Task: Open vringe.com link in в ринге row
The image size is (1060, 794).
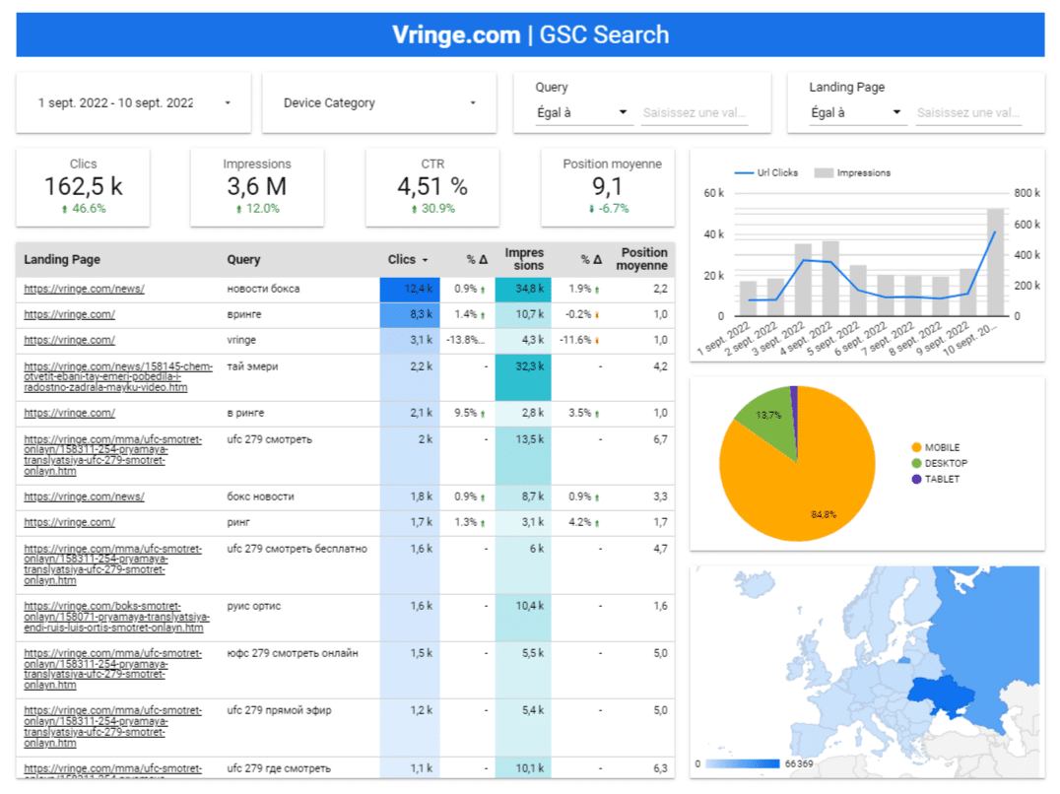Action: click(x=70, y=413)
